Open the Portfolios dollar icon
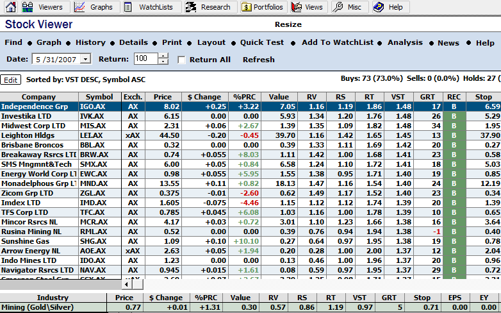The image size is (501, 313). click(x=247, y=7)
